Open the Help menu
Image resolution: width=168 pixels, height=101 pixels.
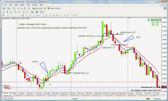[x=41, y=5]
